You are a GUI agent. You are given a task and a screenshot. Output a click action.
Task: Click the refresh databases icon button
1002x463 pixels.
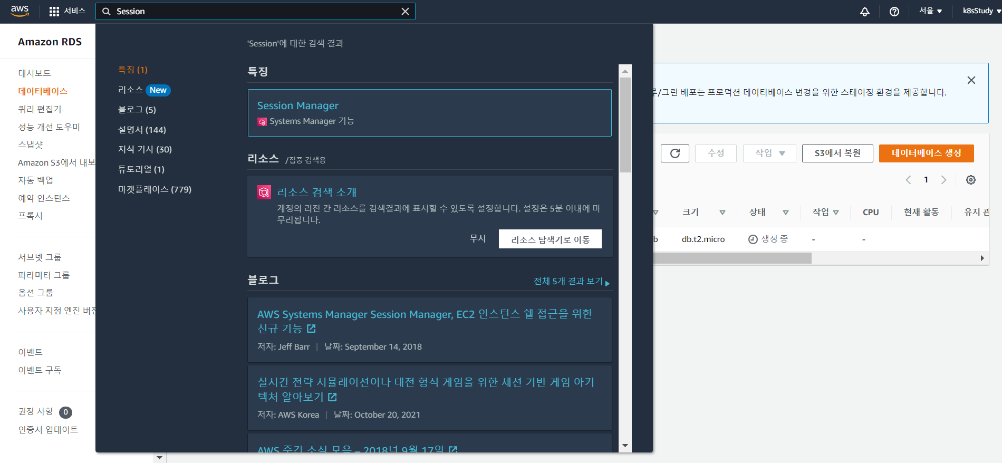(x=675, y=153)
